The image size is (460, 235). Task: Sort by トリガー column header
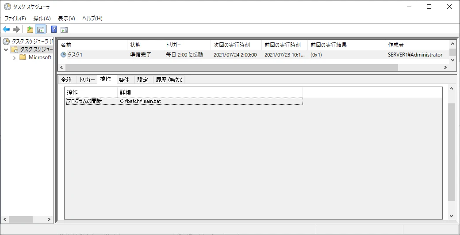[x=187, y=45]
